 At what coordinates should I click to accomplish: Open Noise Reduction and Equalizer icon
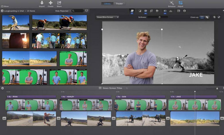point(171,11)
